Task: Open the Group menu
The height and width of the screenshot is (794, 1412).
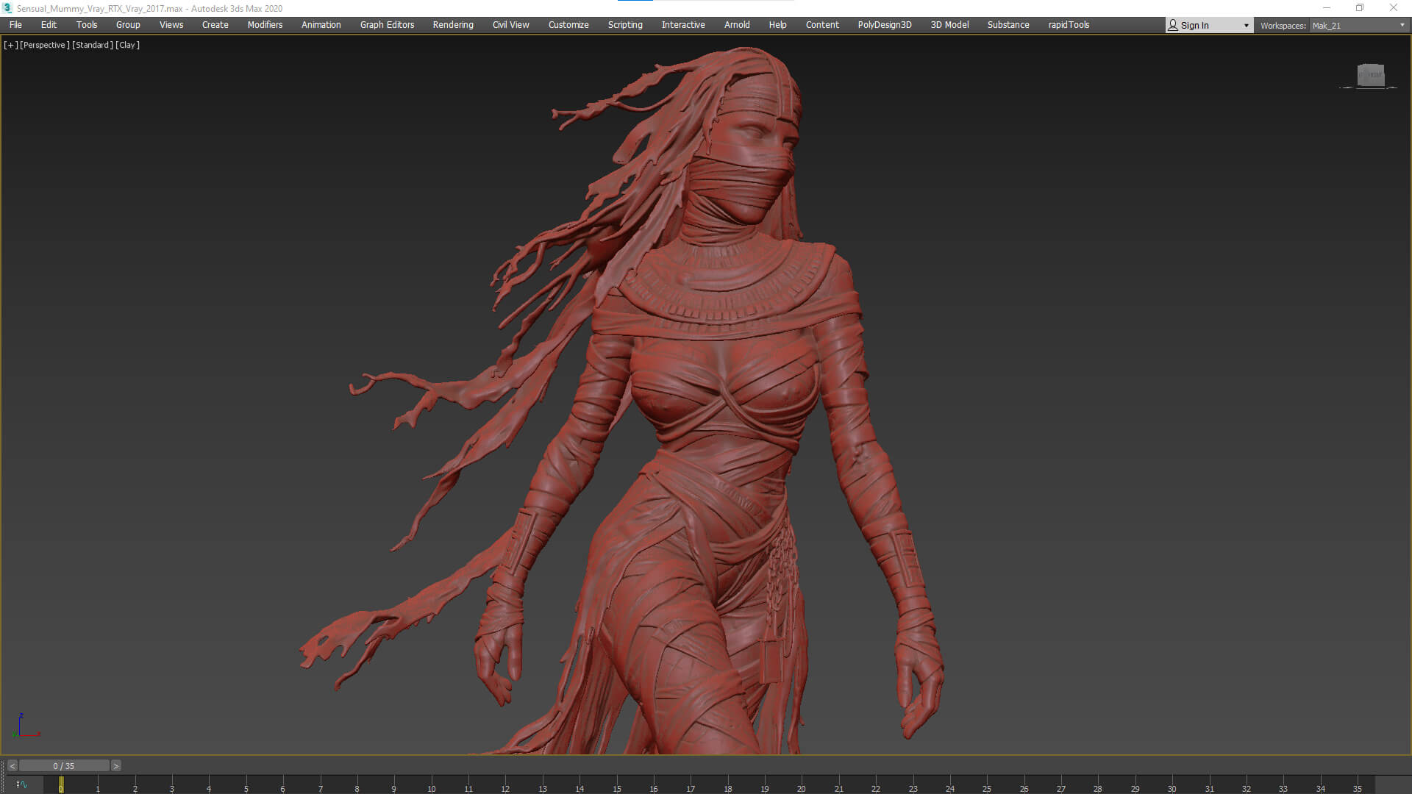Action: point(128,25)
